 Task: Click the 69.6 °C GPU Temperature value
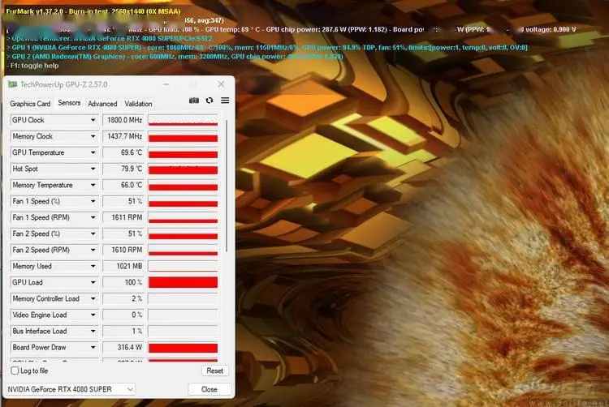point(123,152)
